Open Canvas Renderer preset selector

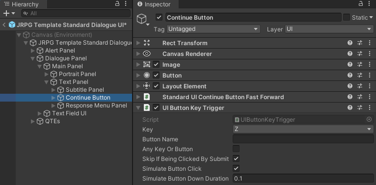[360, 53]
